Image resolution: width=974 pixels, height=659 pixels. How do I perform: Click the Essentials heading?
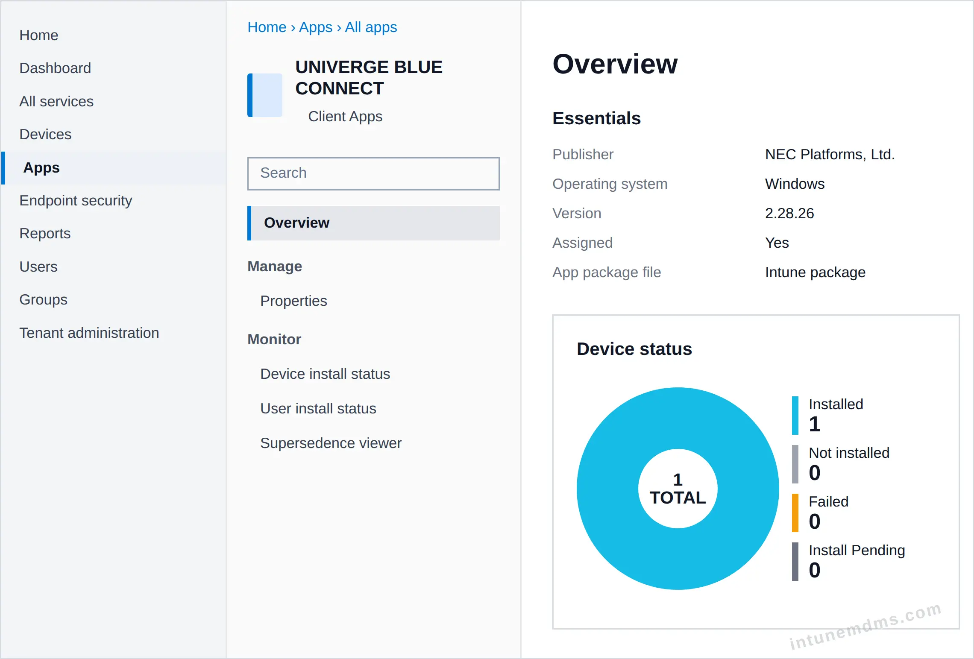click(x=597, y=118)
